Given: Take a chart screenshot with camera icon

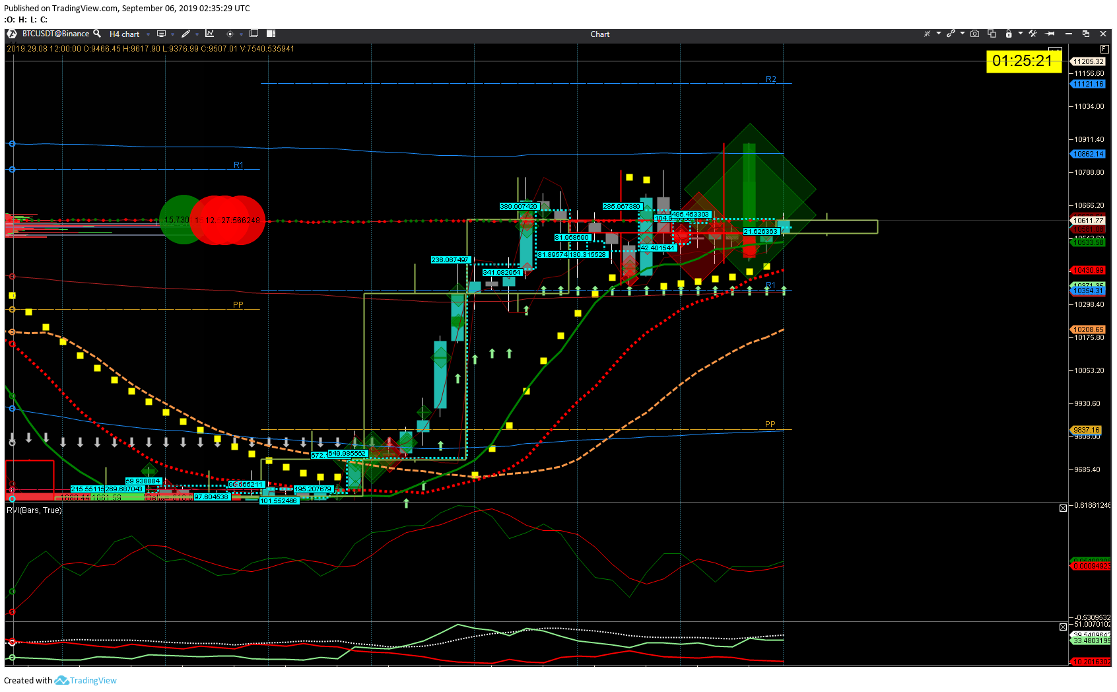Looking at the screenshot, I should 974,34.
